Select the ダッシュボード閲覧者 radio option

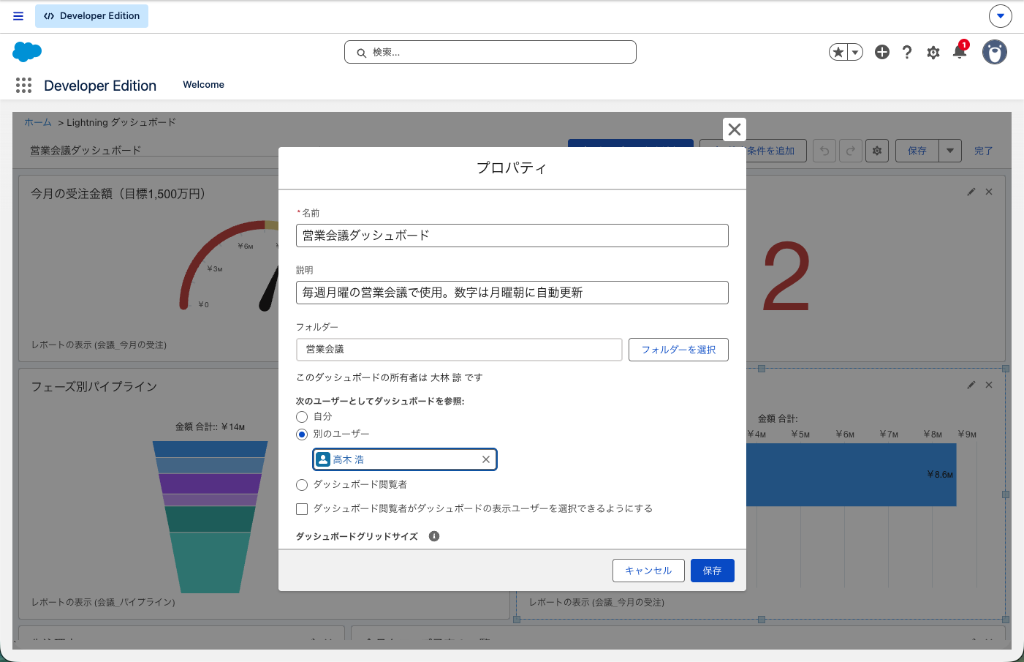[x=302, y=485]
